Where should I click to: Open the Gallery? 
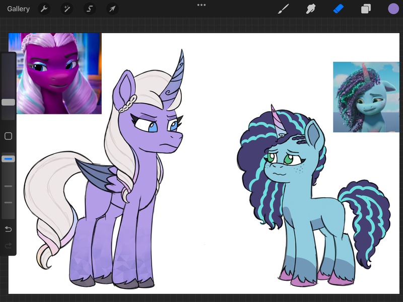tap(18, 9)
